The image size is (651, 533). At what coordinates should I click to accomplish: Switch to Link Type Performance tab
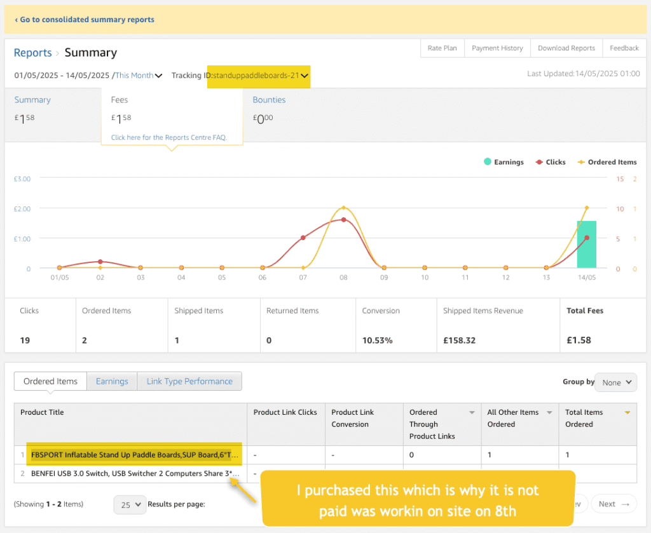[189, 381]
